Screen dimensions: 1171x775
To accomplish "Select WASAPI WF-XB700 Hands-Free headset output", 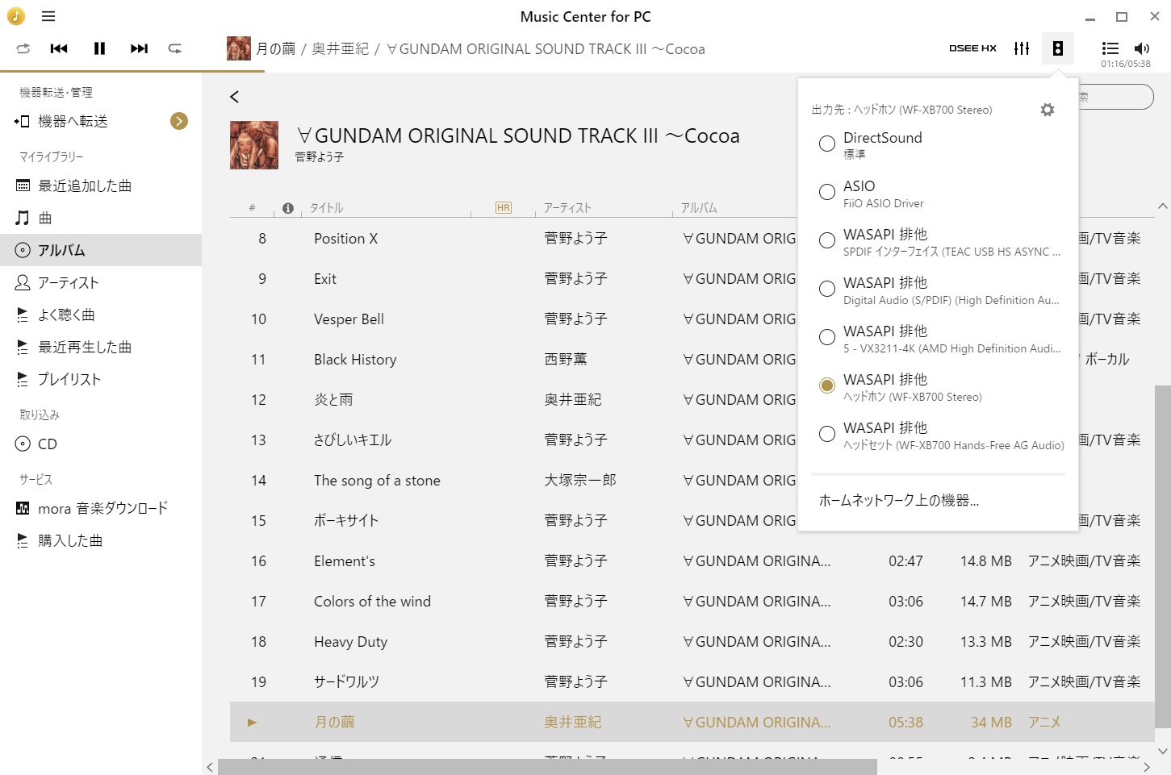I will tap(939, 435).
